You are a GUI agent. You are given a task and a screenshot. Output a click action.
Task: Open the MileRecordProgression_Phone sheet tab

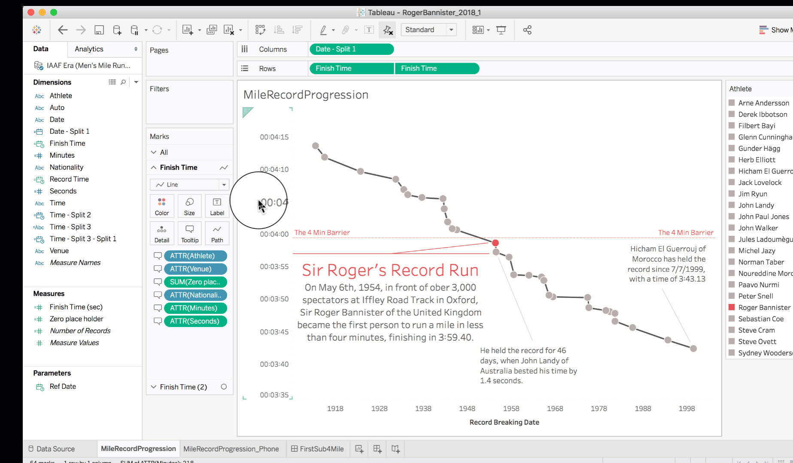231,448
